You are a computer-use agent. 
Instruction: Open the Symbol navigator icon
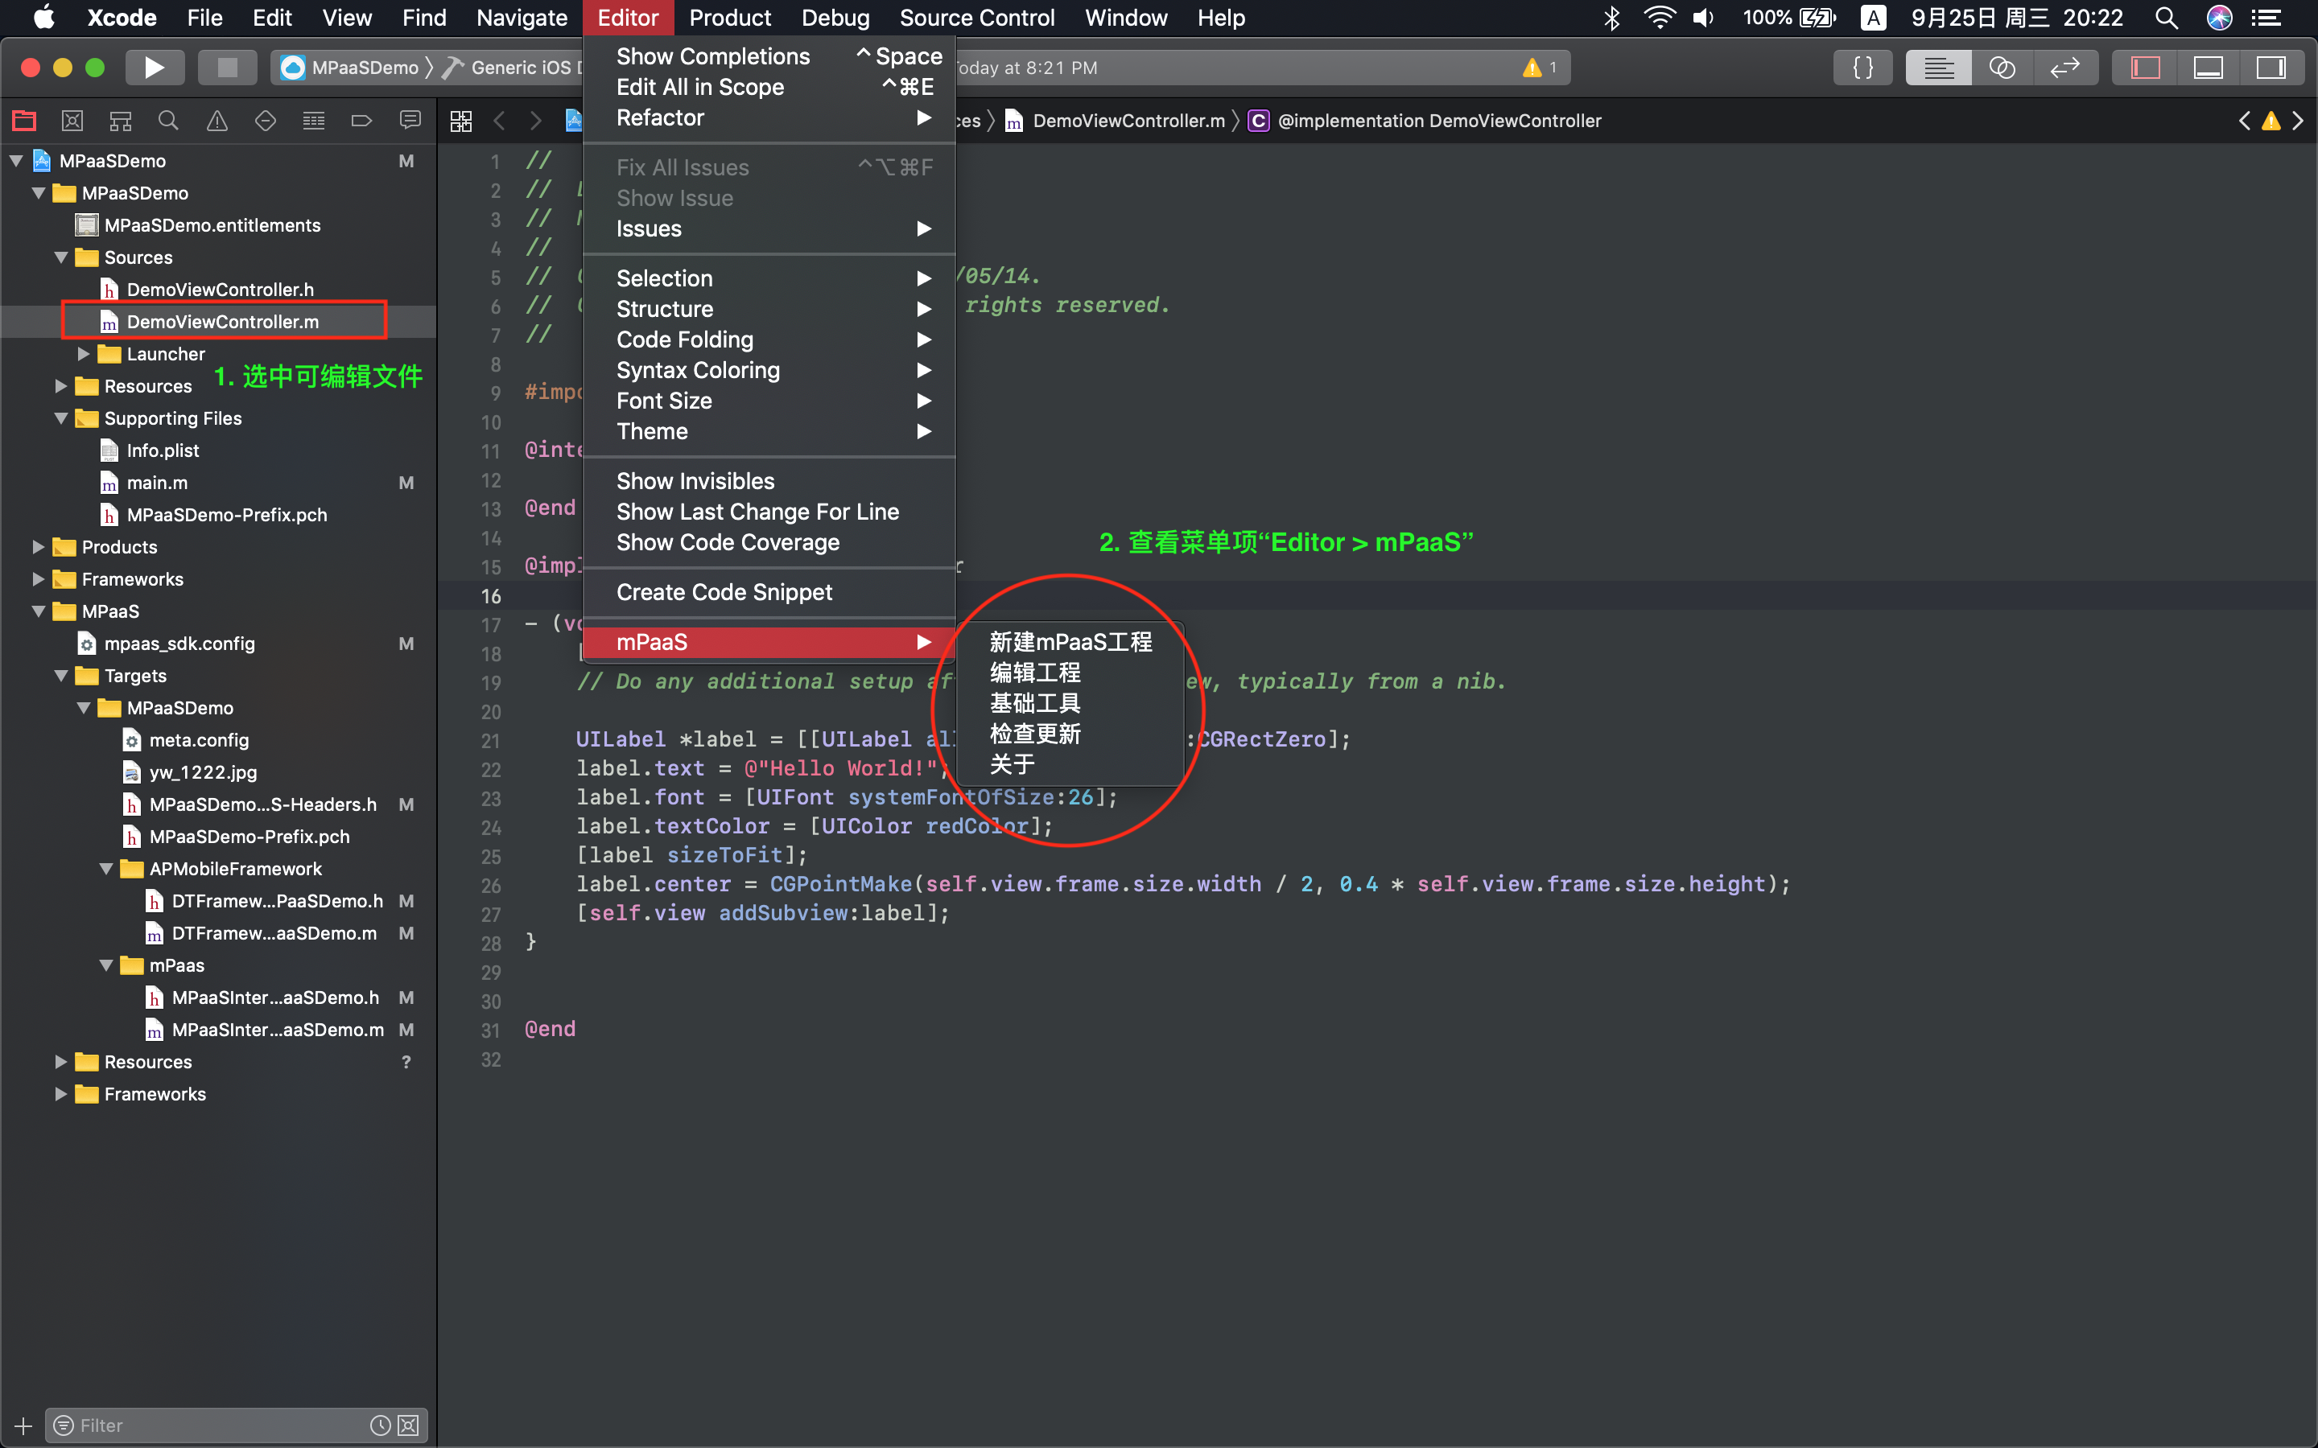[x=121, y=121]
